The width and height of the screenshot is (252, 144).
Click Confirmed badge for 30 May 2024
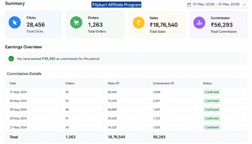pos(212,101)
